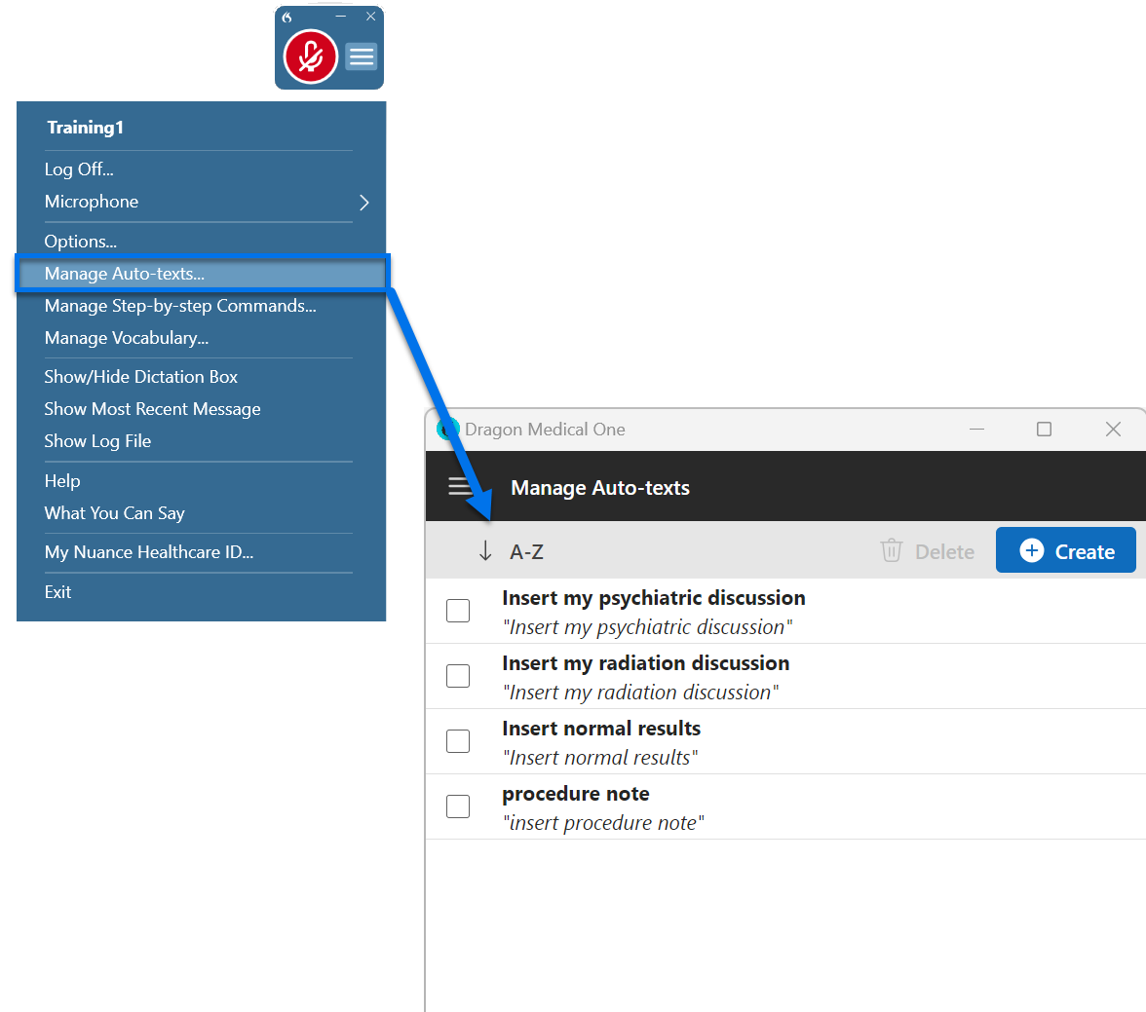Click the Create button
This screenshot has width=1146, height=1012.
tap(1066, 550)
